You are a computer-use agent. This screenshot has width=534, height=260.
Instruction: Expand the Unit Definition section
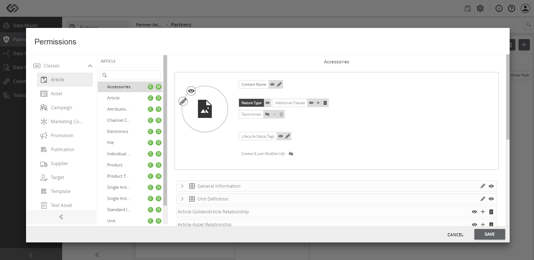point(182,199)
